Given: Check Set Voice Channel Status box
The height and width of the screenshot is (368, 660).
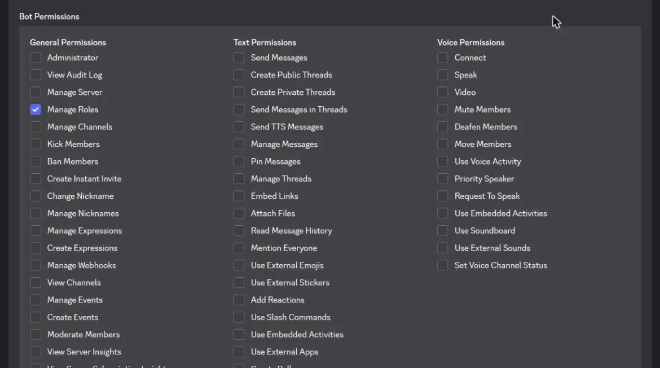Looking at the screenshot, I should pos(442,265).
